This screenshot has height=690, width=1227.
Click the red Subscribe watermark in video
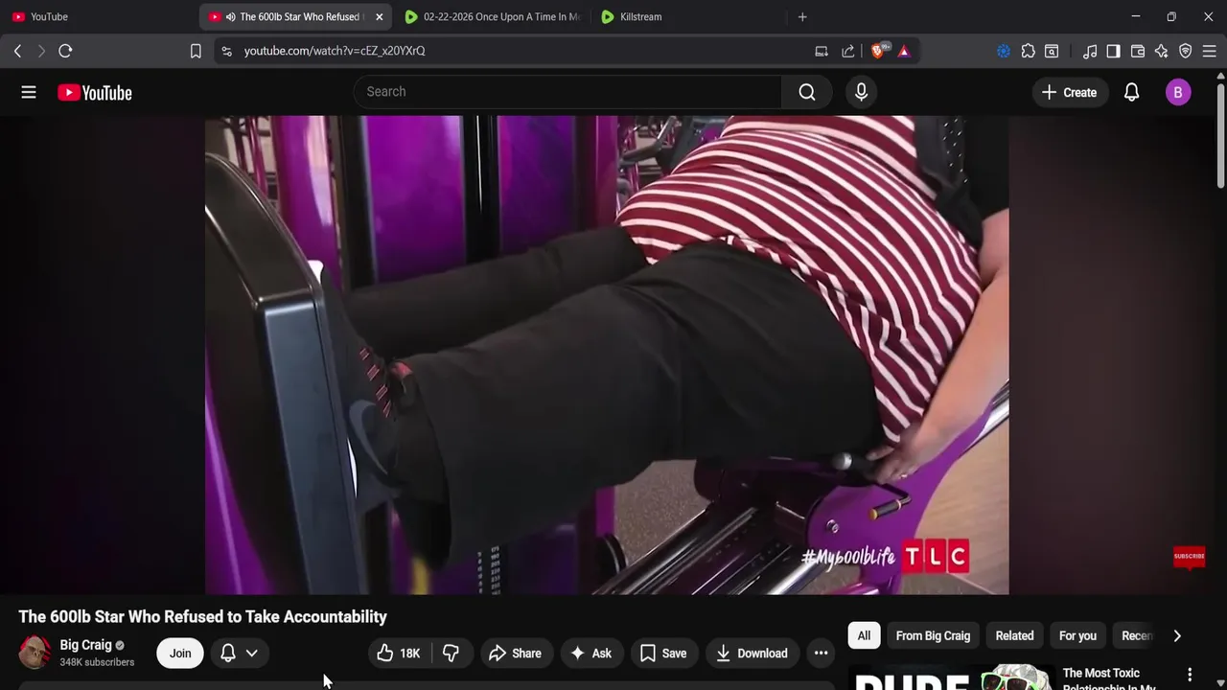(1189, 557)
